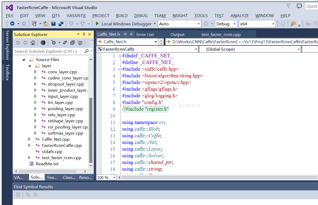The width and height of the screenshot is (318, 205).
Task: Click the Solution Explorer Back arrow
Action: [x=18, y=43]
